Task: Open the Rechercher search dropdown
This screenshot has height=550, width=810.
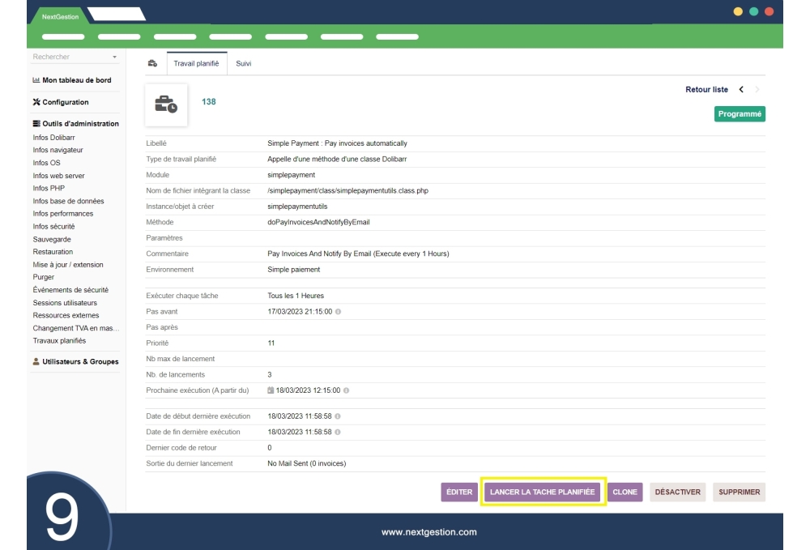Action: click(75, 57)
